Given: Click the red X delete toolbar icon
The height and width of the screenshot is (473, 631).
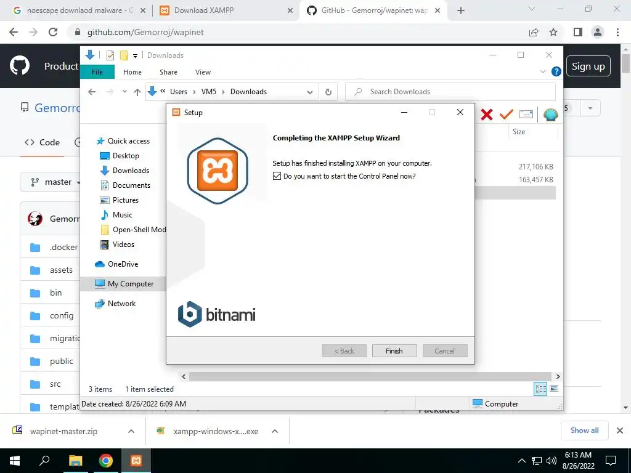Looking at the screenshot, I should [487, 115].
